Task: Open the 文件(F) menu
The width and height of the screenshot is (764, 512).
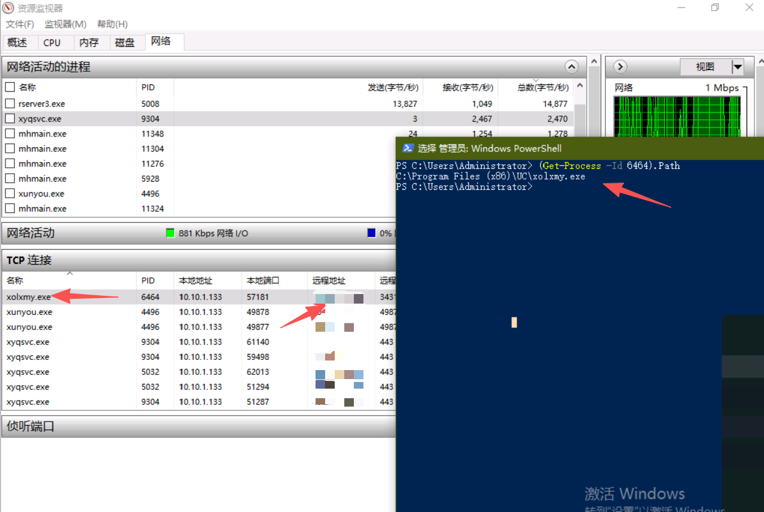Action: click(x=20, y=24)
